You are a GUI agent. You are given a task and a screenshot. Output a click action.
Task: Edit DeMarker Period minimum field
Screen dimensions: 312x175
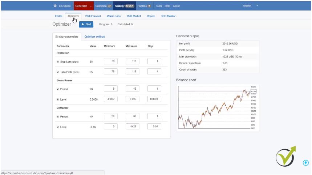point(111,116)
